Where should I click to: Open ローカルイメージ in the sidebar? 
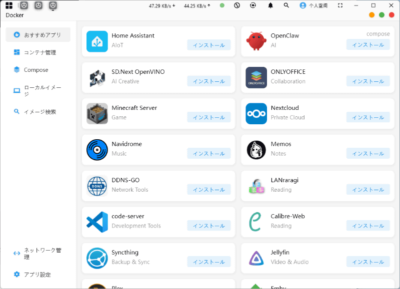tap(38, 91)
